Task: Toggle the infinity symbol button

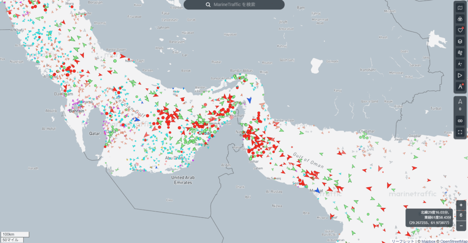Action: [x=460, y=121]
